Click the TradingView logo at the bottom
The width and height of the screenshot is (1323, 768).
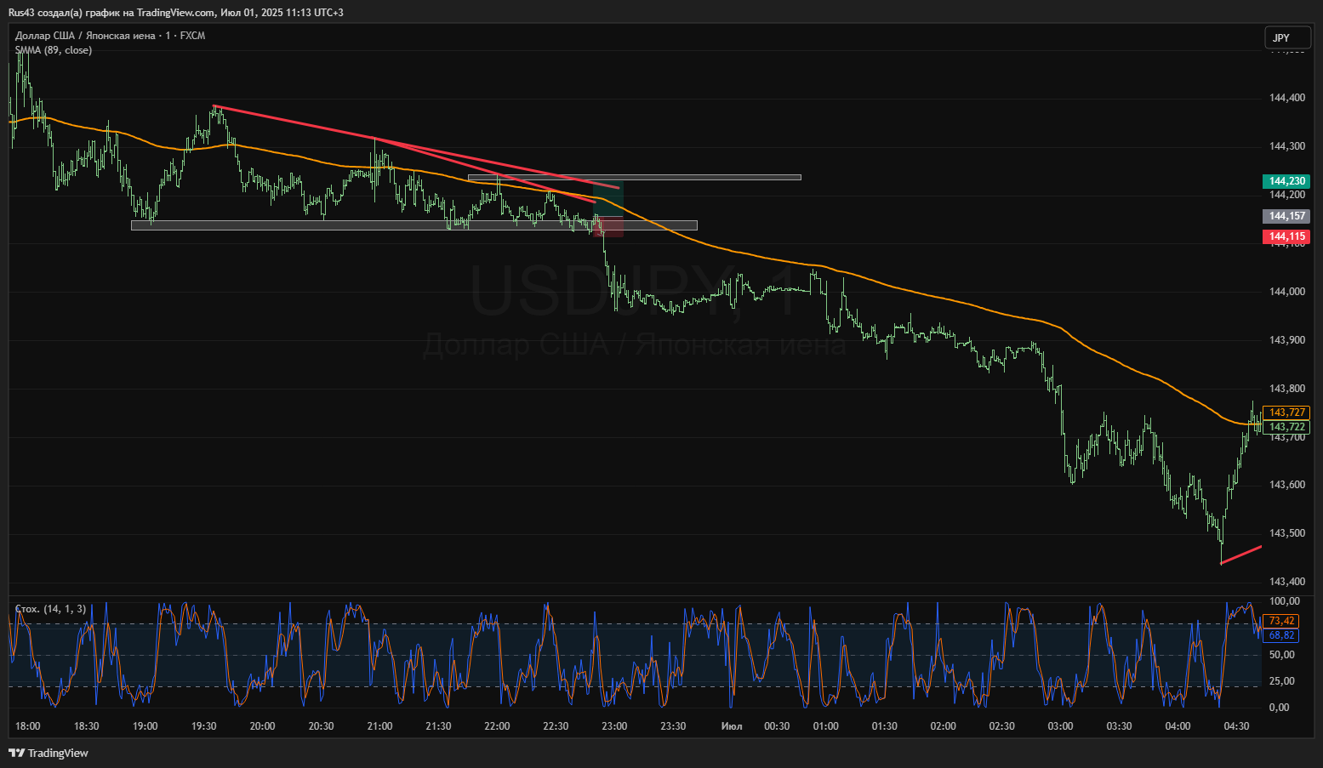pos(48,753)
